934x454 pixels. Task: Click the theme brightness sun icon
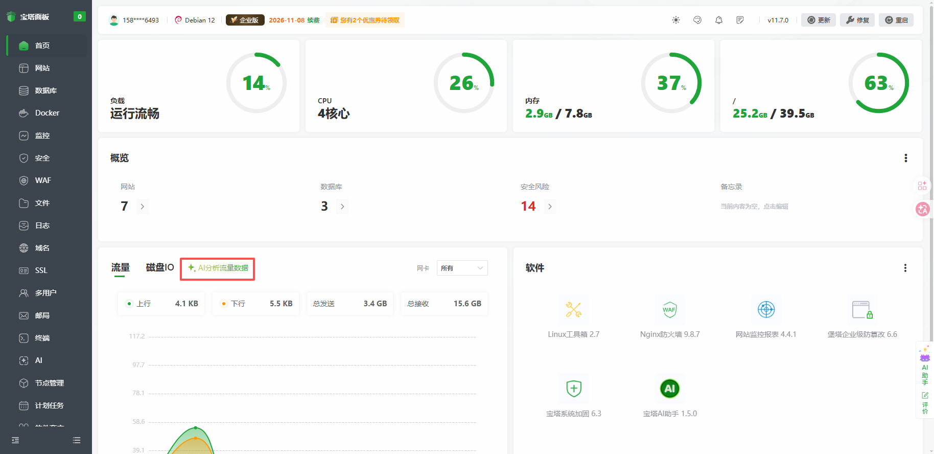click(676, 20)
